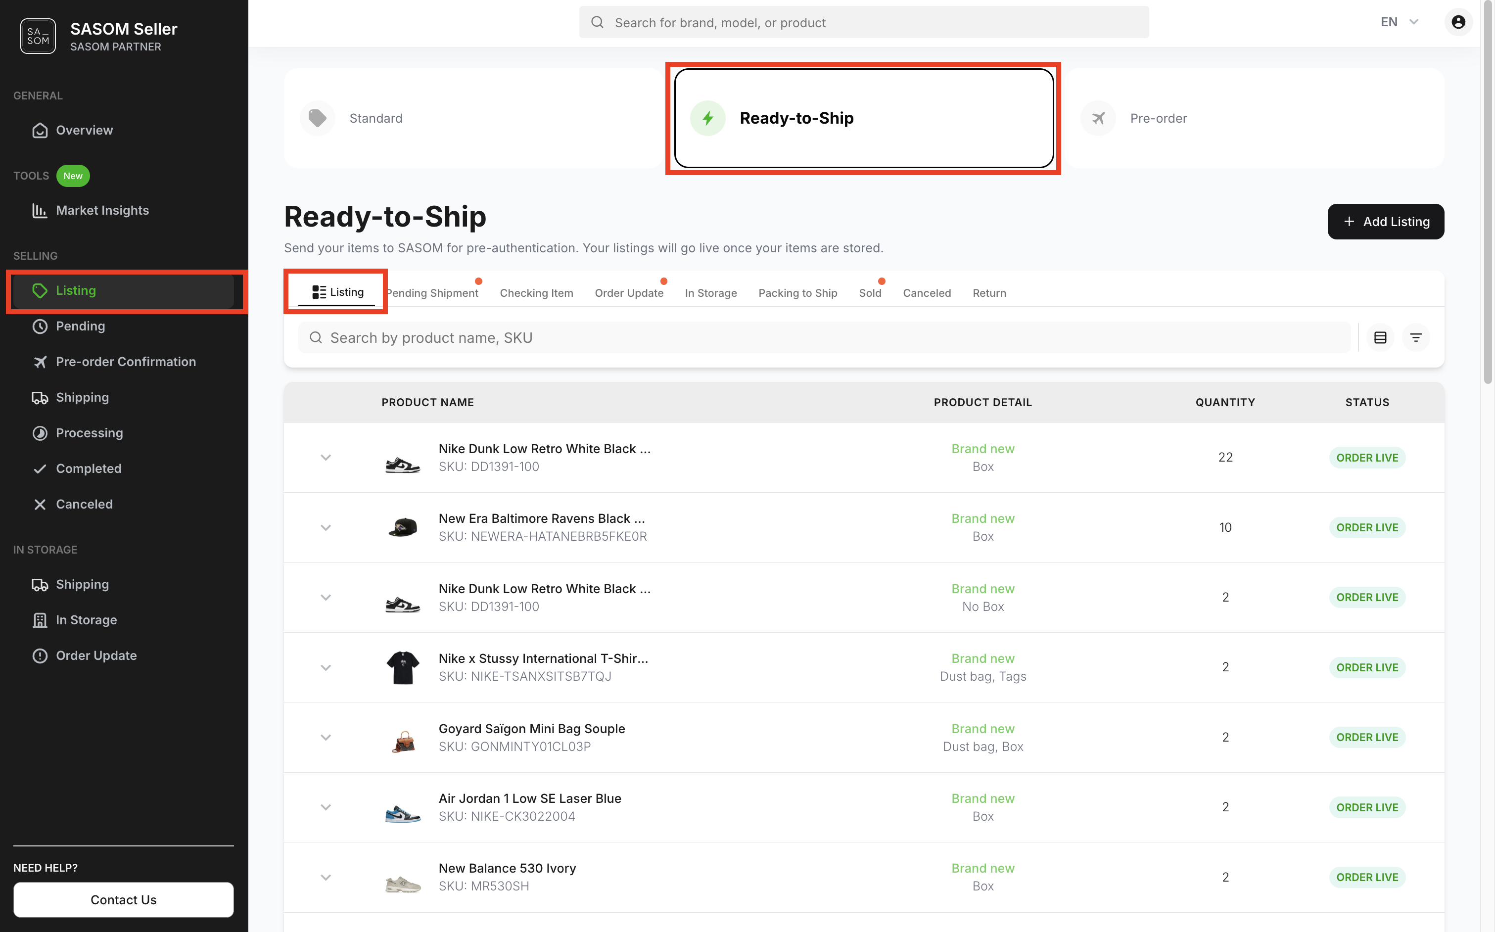Switch to the Packing to Ship tab
This screenshot has width=1495, height=932.
(x=797, y=293)
